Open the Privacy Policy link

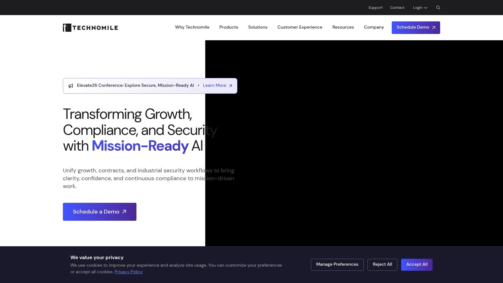point(129,272)
